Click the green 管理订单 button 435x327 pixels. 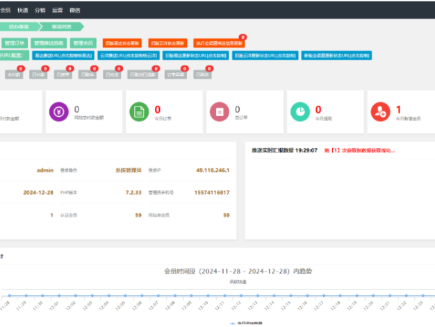[13, 42]
